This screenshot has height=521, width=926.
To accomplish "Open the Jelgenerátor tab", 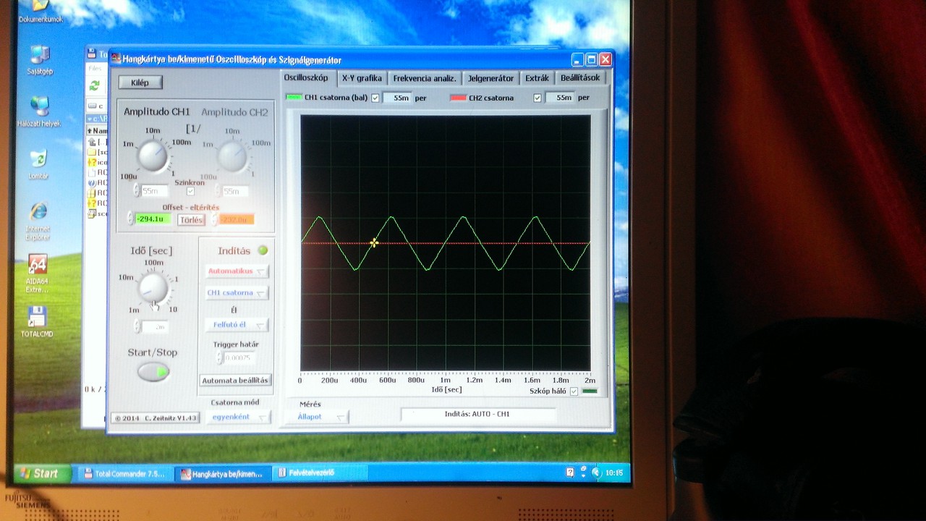I will coord(490,78).
